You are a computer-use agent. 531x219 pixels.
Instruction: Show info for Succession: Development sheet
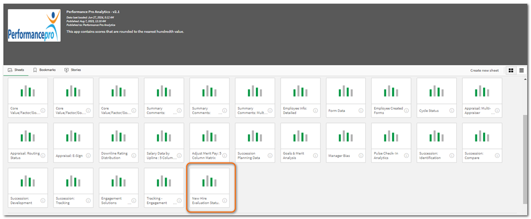(42, 201)
